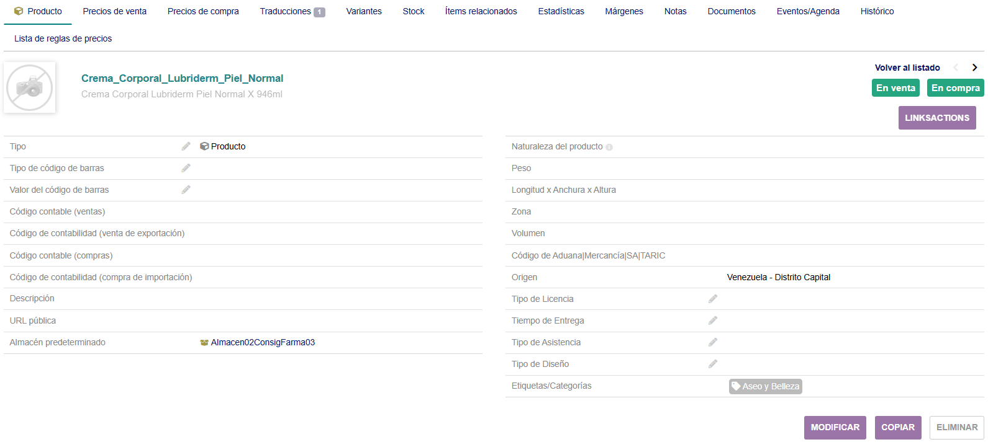Open the LINKSACTIONS dropdown

click(x=936, y=118)
